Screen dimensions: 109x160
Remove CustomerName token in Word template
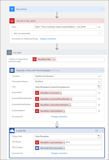pyautogui.click(x=64, y=111)
